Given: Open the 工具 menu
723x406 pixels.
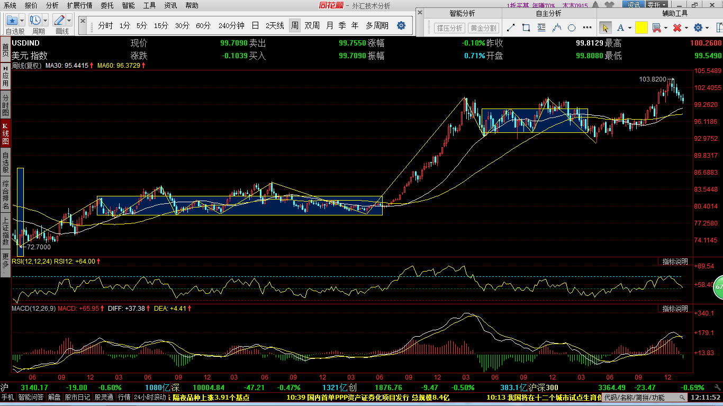Looking at the screenshot, I should (x=150, y=5).
